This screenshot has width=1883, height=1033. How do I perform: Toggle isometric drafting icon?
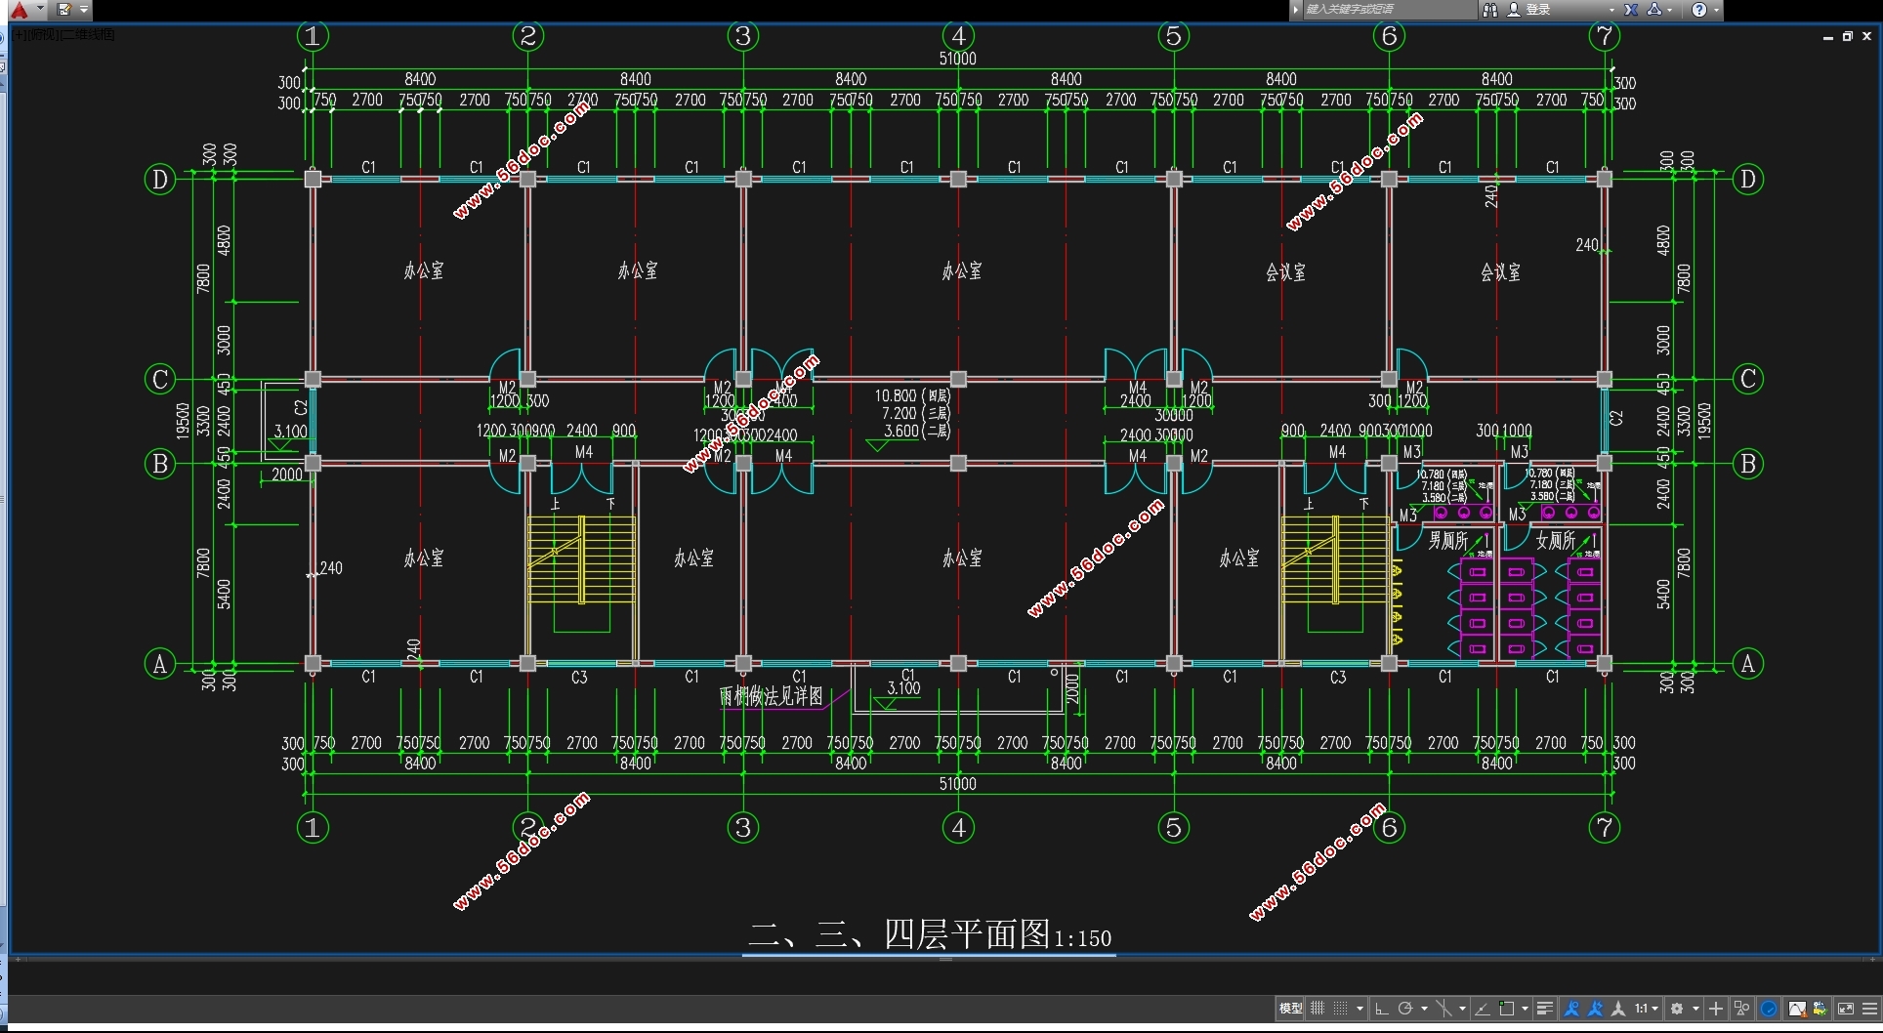coord(1444,1009)
